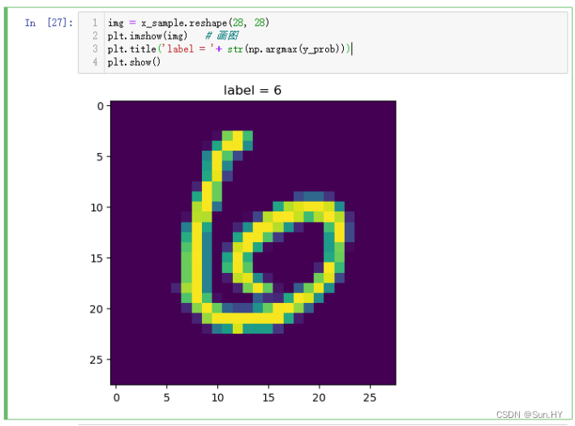Click the plt.title code line
The height and width of the screenshot is (426, 575).
[x=229, y=49]
